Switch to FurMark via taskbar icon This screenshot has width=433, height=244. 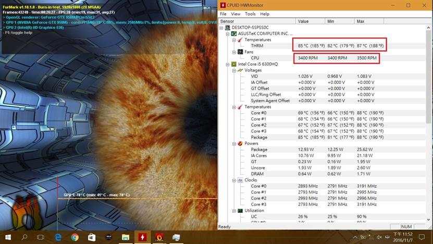159,237
